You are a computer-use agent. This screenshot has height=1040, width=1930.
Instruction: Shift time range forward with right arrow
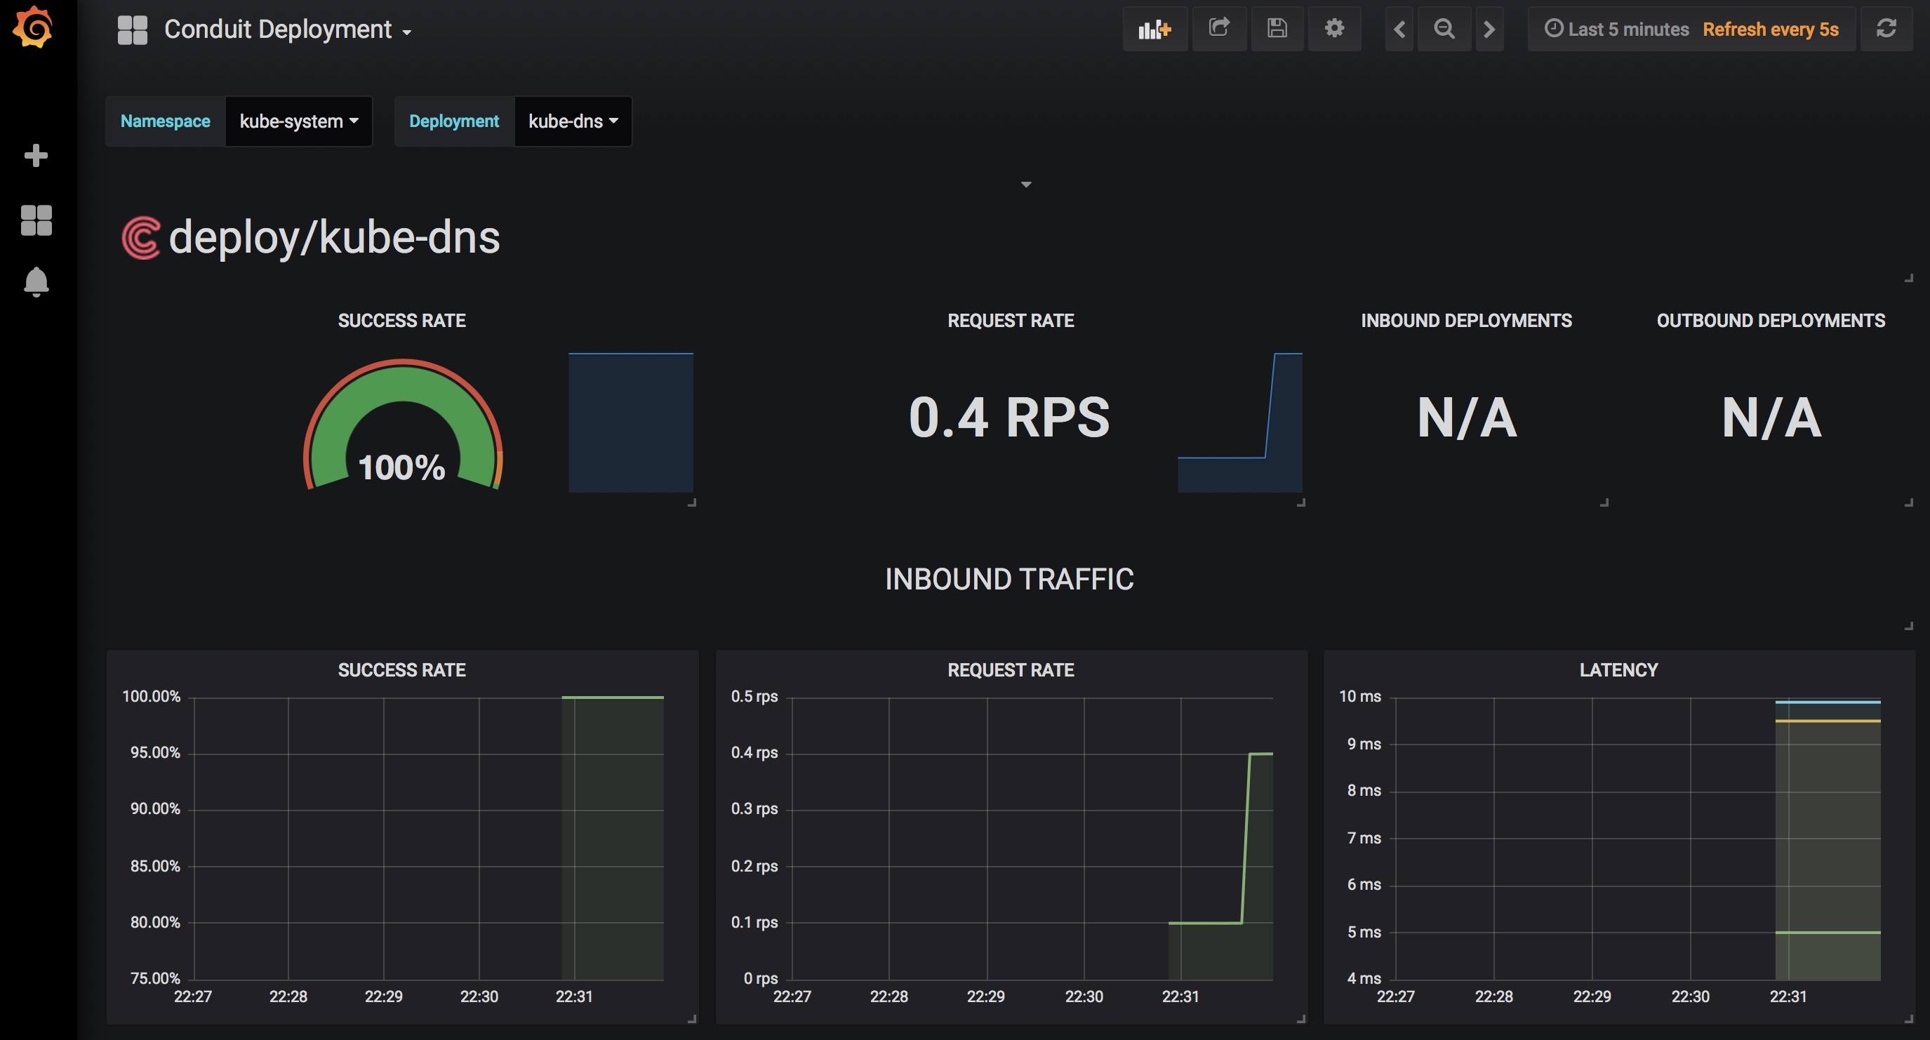click(1489, 29)
